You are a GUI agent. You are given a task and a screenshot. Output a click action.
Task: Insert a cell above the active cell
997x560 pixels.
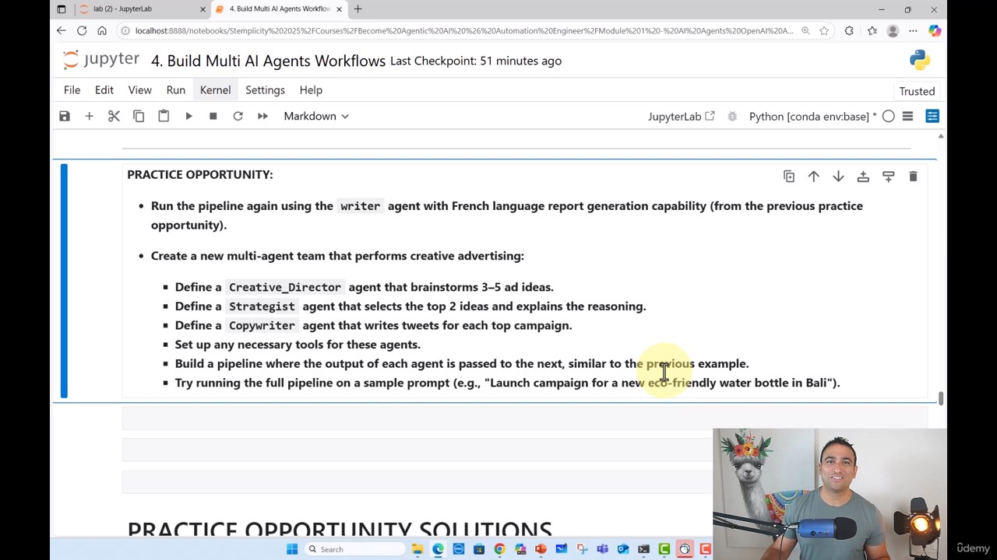pyautogui.click(x=863, y=177)
